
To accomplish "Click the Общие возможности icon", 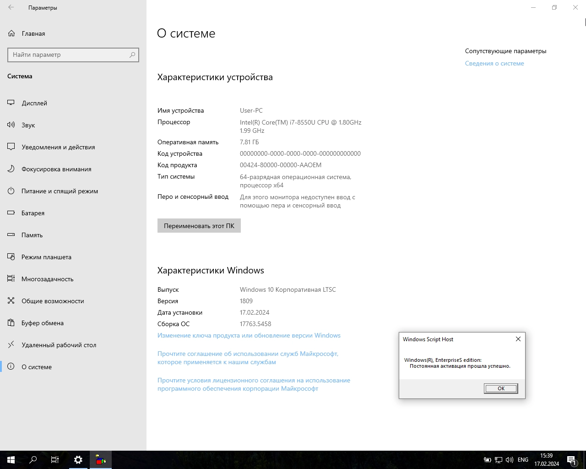I will point(11,301).
